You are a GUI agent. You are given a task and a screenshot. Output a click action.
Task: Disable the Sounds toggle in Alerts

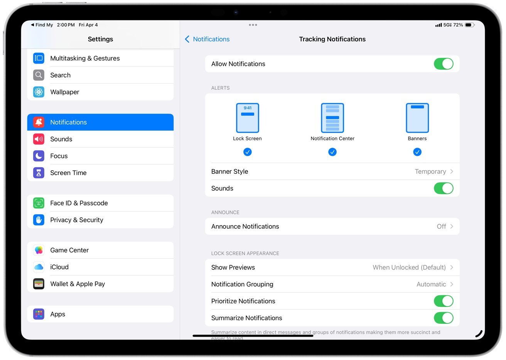coord(444,188)
